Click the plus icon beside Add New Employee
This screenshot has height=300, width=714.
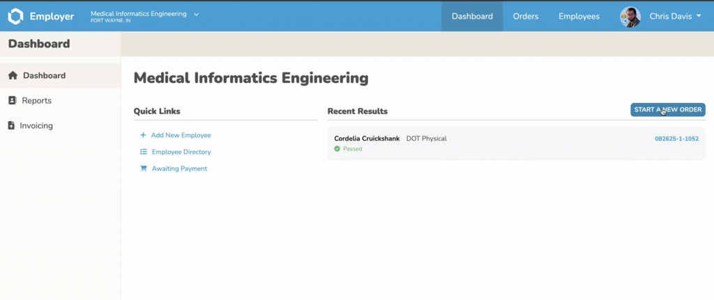coord(143,135)
